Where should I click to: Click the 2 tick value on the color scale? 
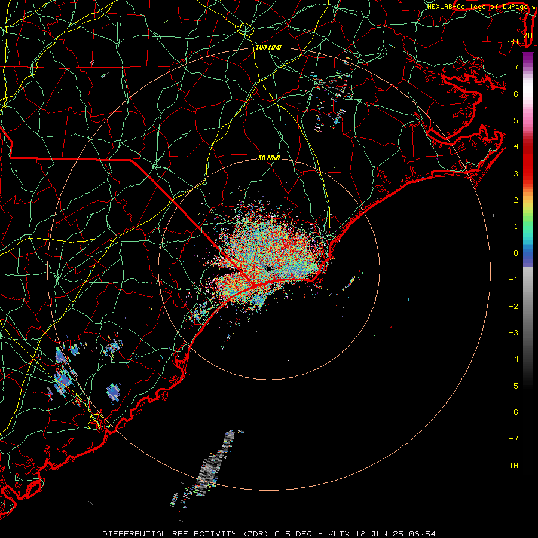tap(516, 200)
